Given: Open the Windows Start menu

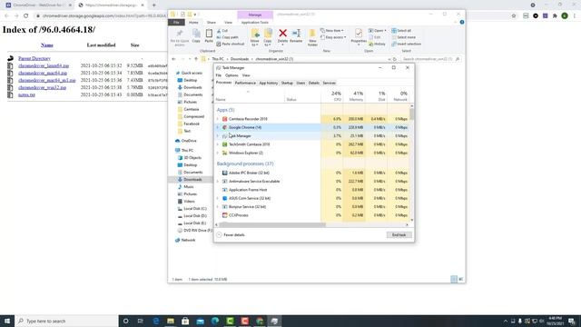Looking at the screenshot, I should click(x=7, y=321).
